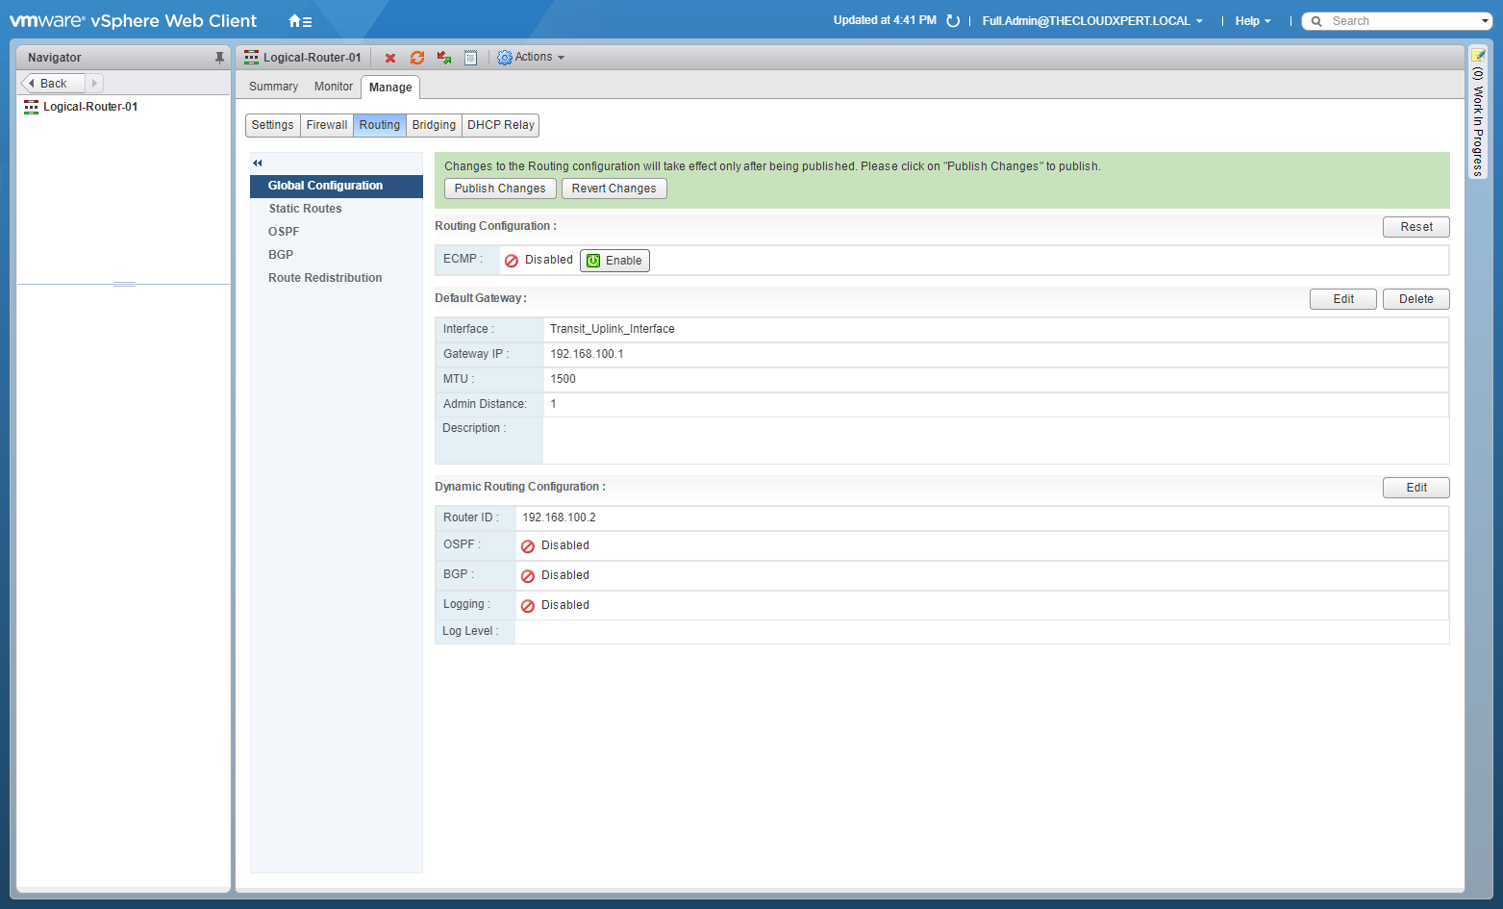Screen dimensions: 1503x909
Task: Open the Firewall sub-tab
Action: point(327,125)
